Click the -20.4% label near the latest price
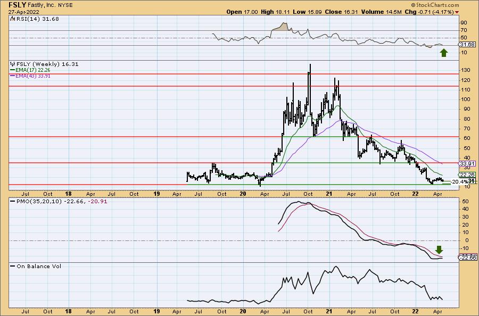Image resolution: width=479 pixels, height=316 pixels. click(x=459, y=181)
